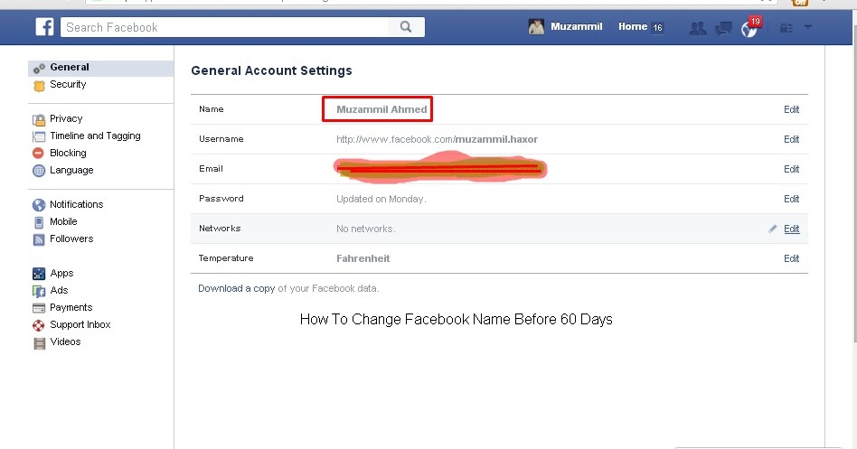857x449 pixels.
Task: Open the messages icon in header
Action: (x=723, y=28)
